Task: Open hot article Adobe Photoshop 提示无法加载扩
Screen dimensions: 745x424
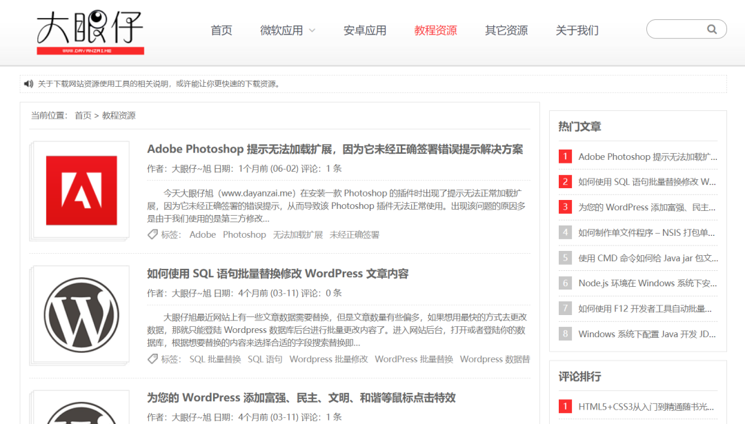Action: (648, 157)
